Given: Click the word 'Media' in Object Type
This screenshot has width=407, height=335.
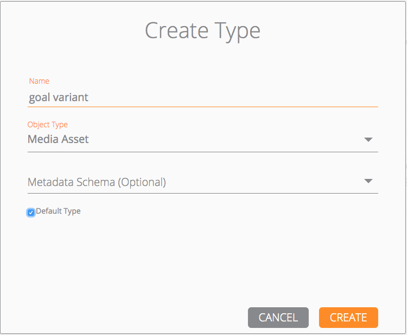Looking at the screenshot, I should coord(42,140).
